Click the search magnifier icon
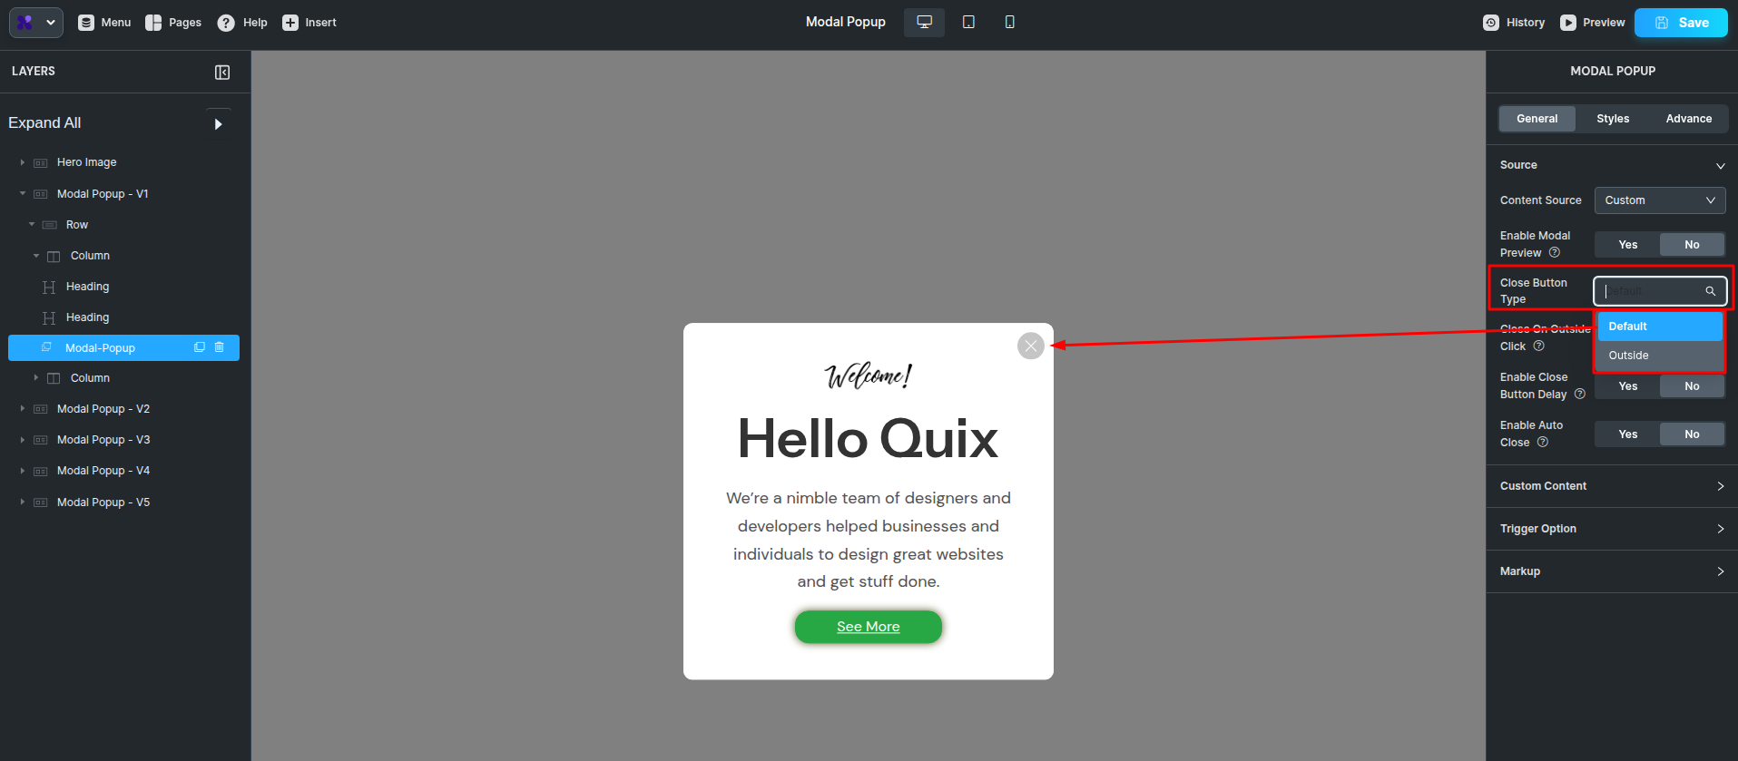Image resolution: width=1738 pixels, height=761 pixels. click(1710, 291)
